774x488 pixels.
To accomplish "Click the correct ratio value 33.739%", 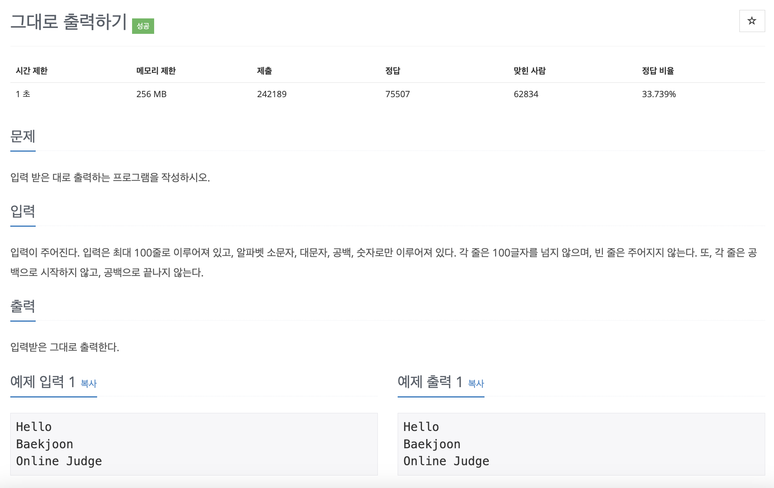I will pos(659,94).
